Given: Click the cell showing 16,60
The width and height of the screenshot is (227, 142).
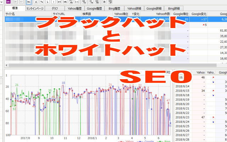Looking at the screenshot, I should coord(217,59).
